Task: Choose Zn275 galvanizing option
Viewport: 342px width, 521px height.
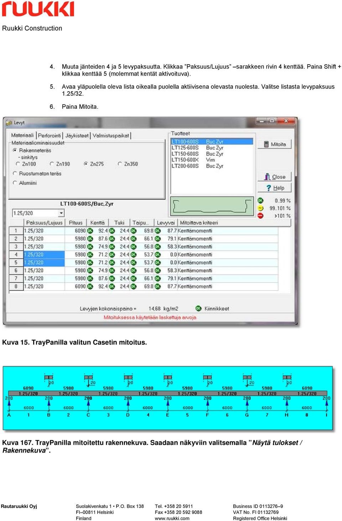Action: (x=86, y=164)
